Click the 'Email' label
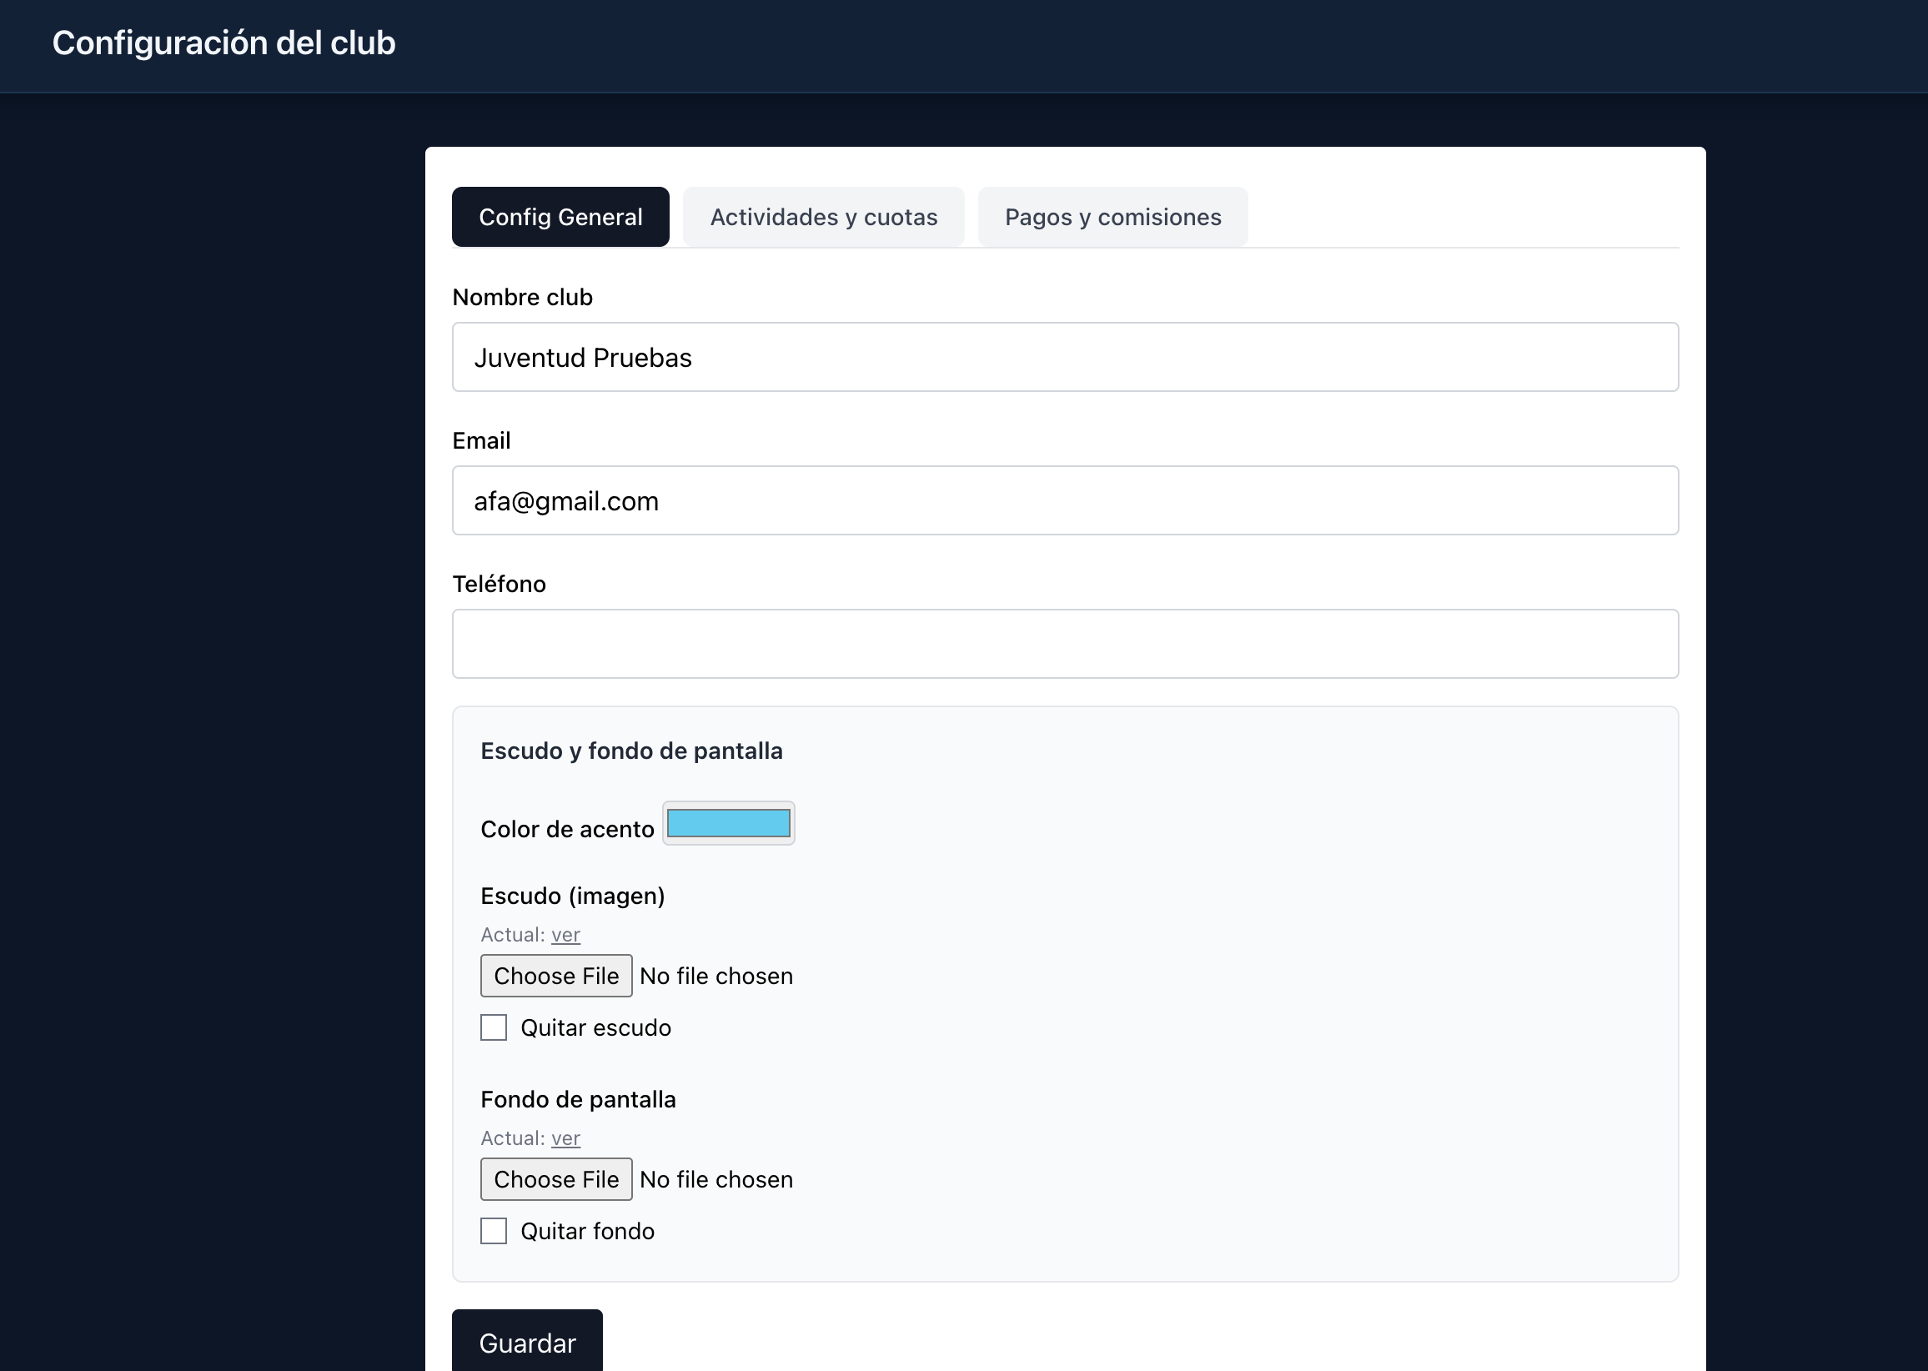Image resolution: width=1928 pixels, height=1371 pixels. point(481,440)
